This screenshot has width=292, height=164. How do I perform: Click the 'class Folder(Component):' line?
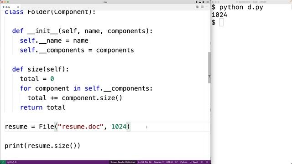(x=50, y=12)
